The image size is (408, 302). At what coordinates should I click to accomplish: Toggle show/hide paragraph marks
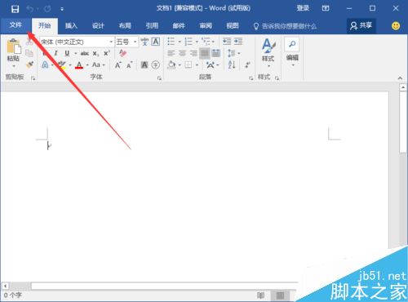[x=247, y=64]
